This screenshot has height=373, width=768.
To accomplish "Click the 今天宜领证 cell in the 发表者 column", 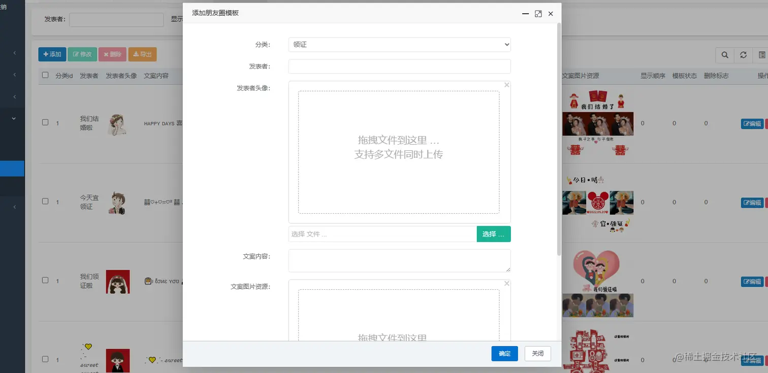I will point(89,202).
